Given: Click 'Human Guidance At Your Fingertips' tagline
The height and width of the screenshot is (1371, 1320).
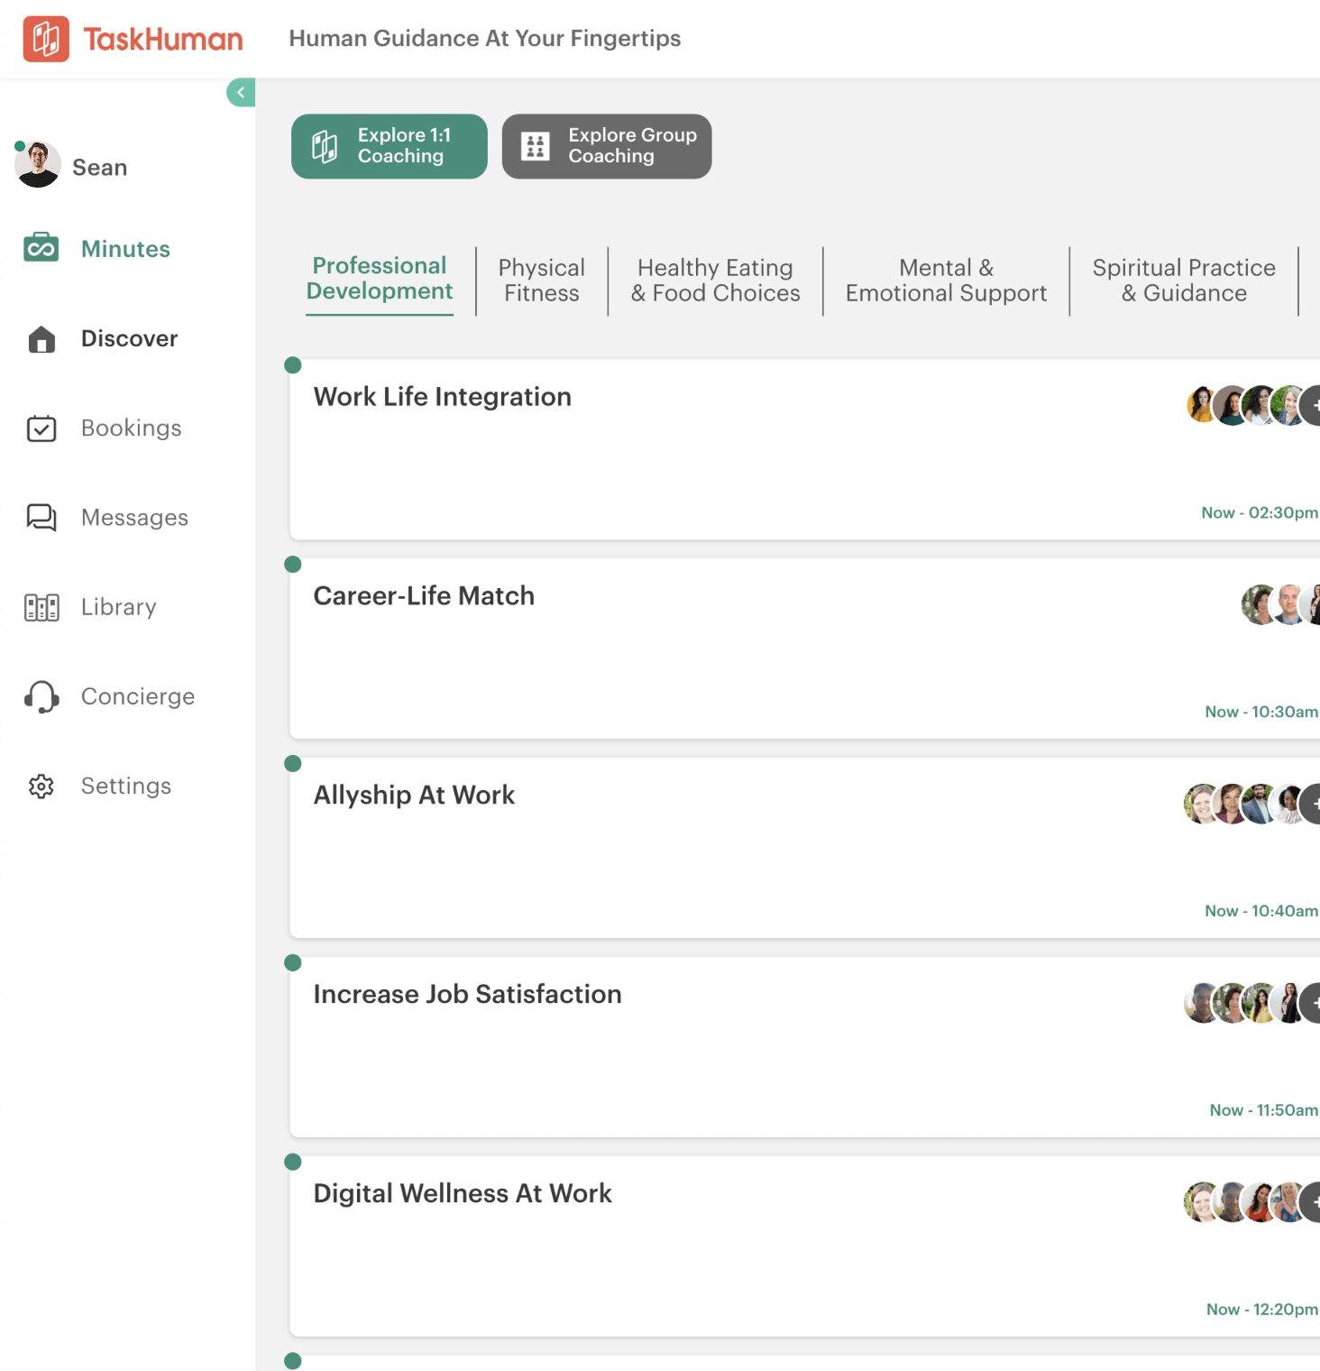Looking at the screenshot, I should [x=485, y=39].
